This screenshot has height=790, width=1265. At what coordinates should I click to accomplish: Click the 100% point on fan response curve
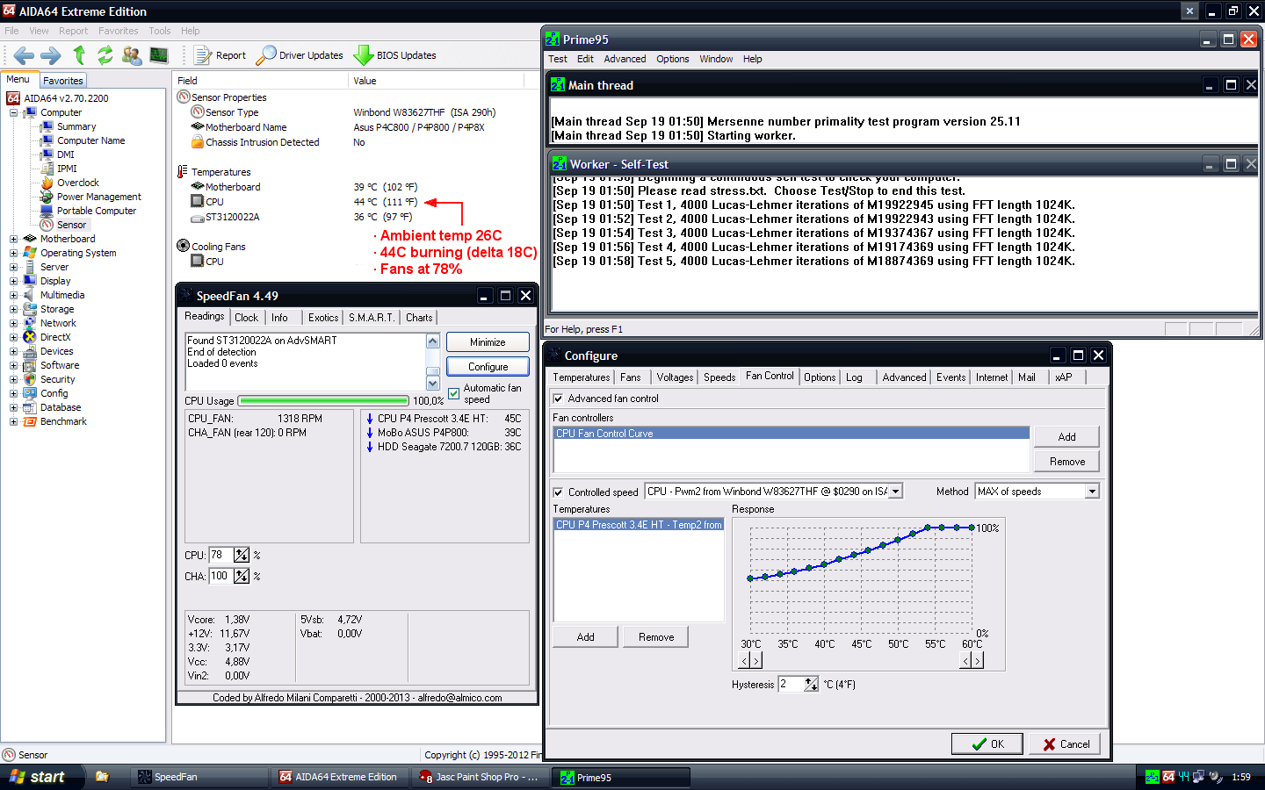point(972,528)
